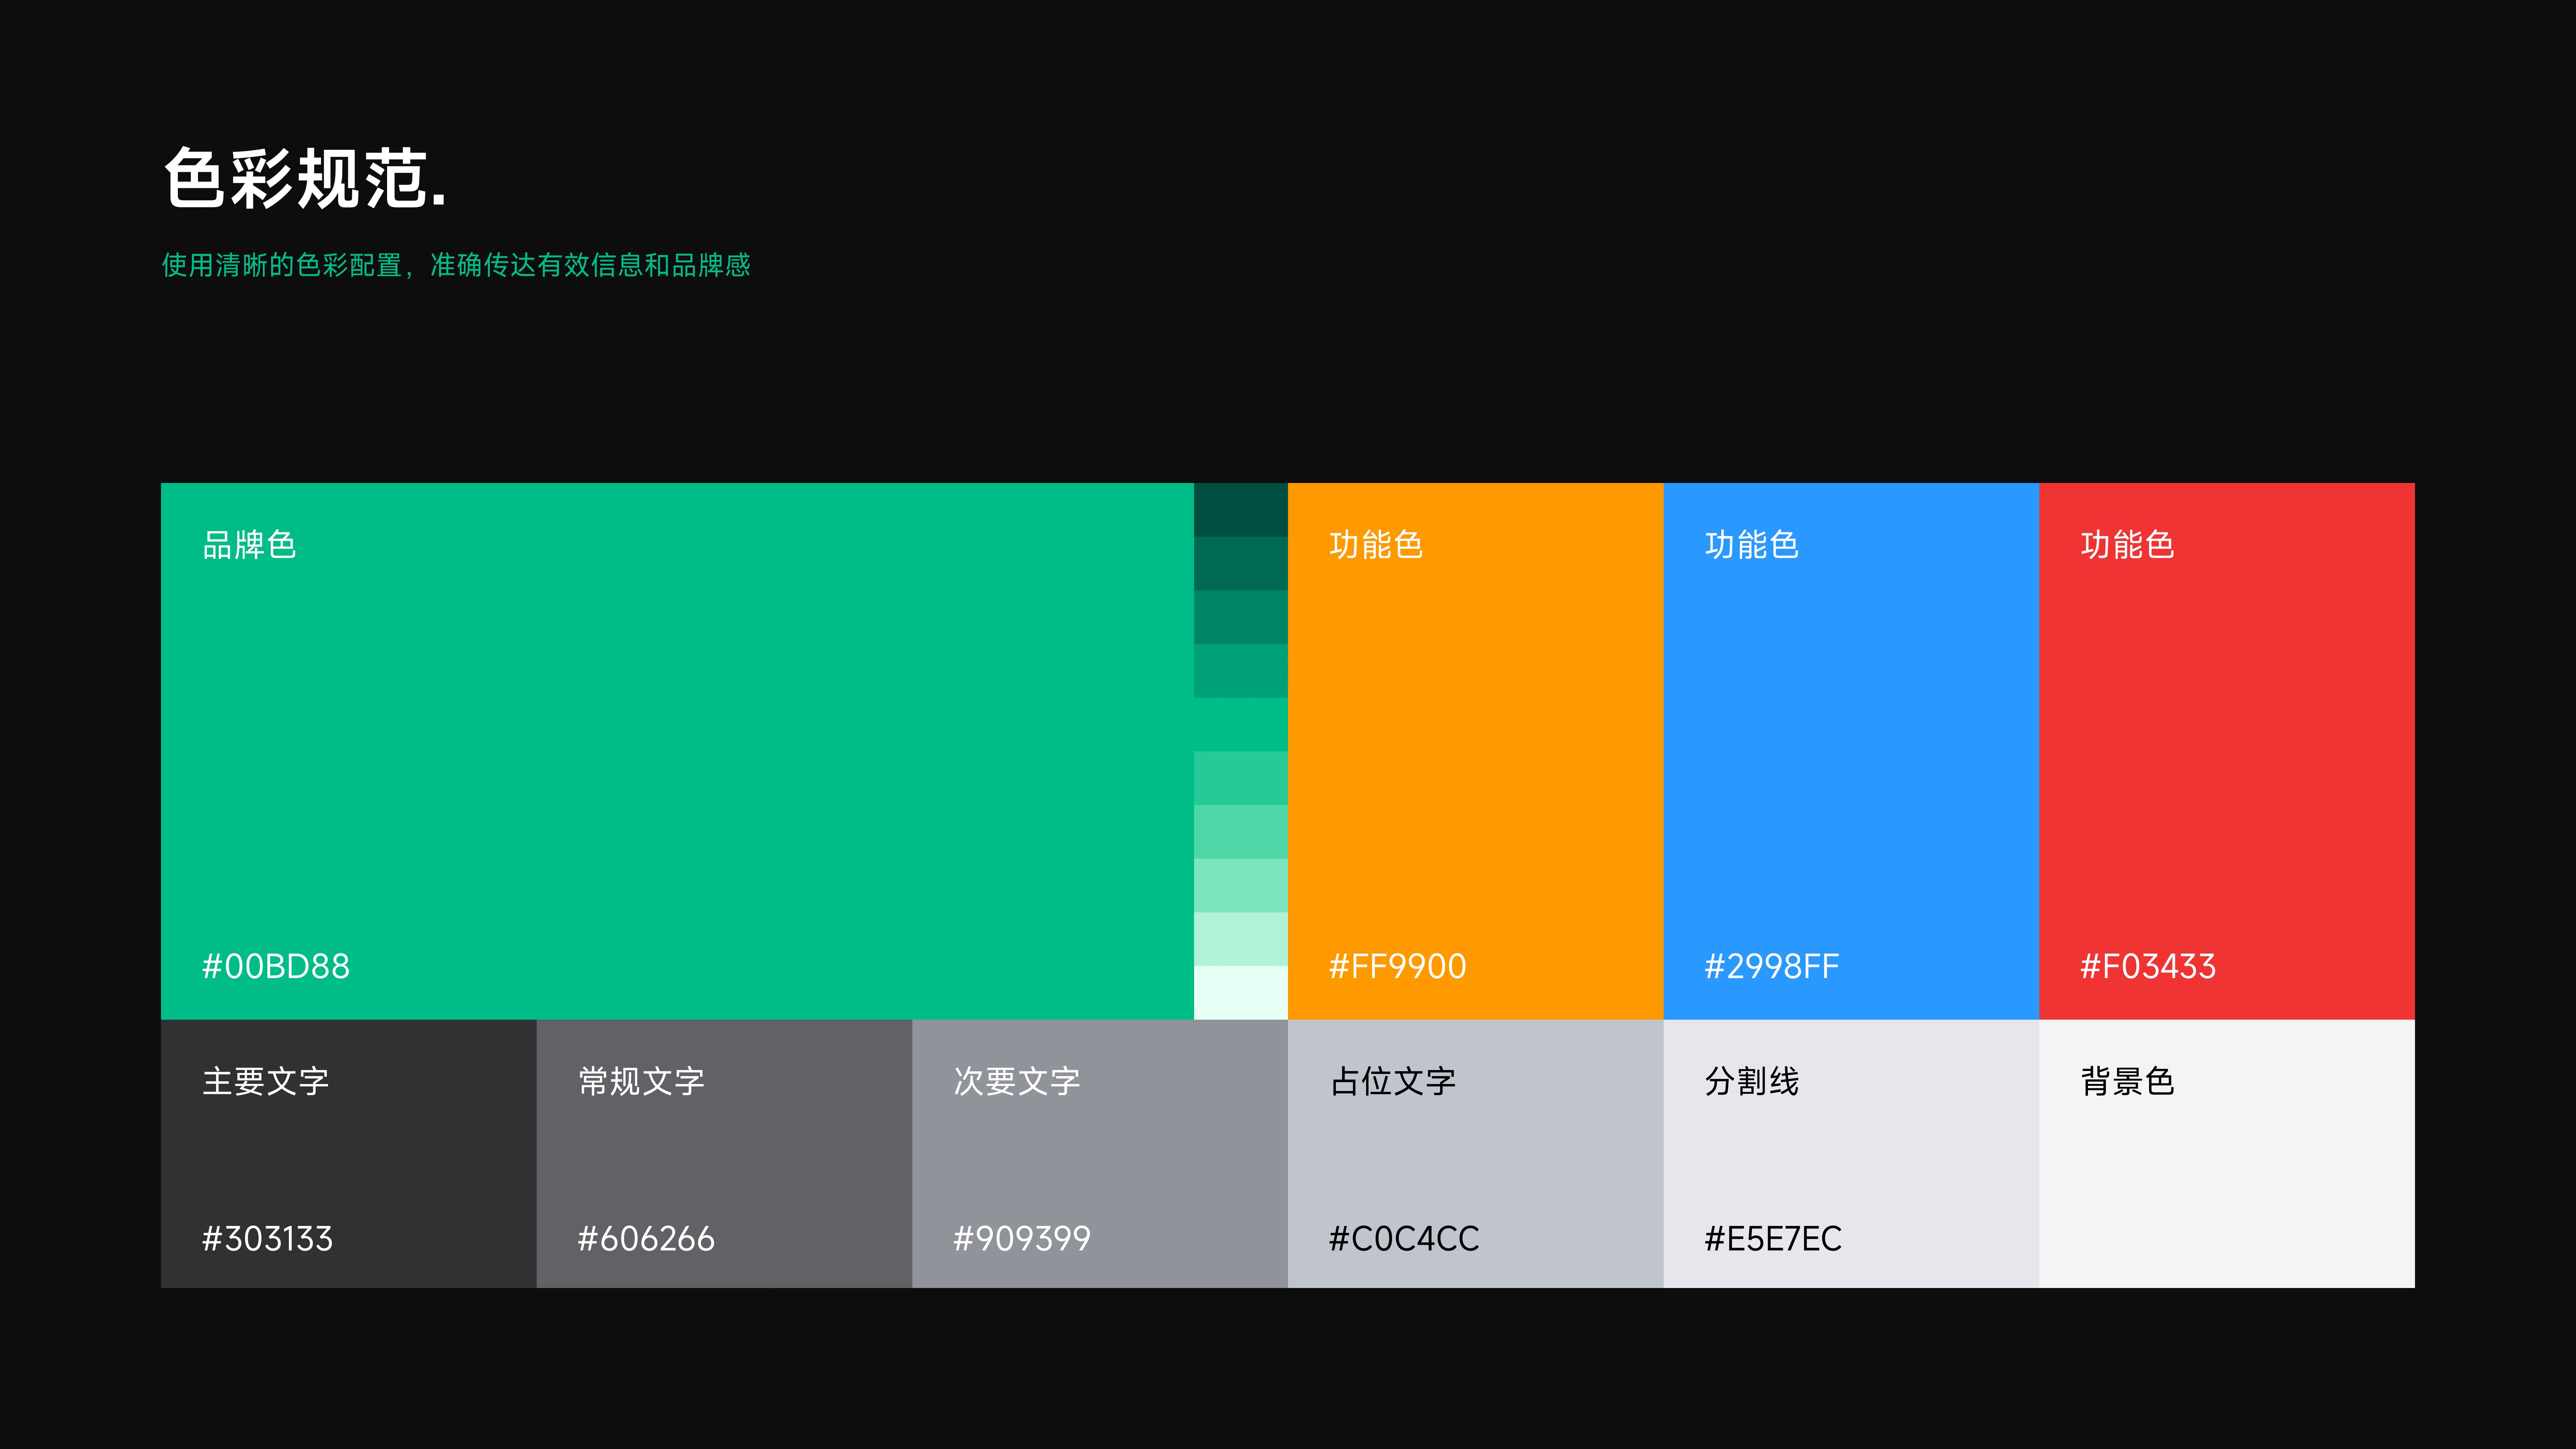
Task: Click the green subtitle text under title
Action: (x=456, y=265)
